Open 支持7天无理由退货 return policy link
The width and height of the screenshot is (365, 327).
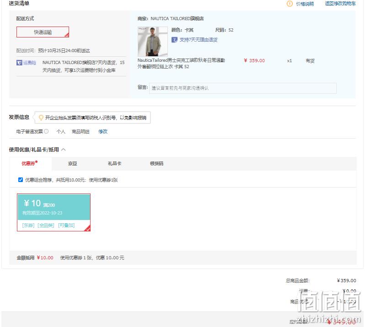[199, 40]
